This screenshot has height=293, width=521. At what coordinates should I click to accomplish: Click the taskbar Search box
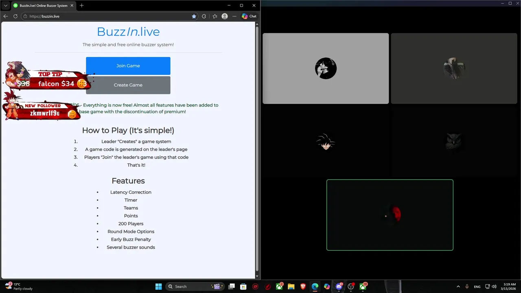[195, 286]
